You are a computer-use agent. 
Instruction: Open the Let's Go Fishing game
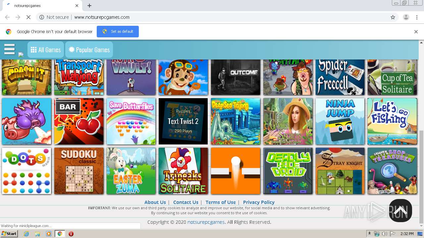coord(392,121)
